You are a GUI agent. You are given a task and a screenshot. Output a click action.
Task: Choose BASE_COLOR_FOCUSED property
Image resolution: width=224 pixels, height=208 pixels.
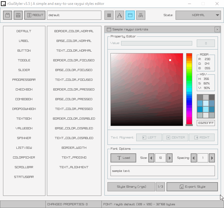click(74, 70)
